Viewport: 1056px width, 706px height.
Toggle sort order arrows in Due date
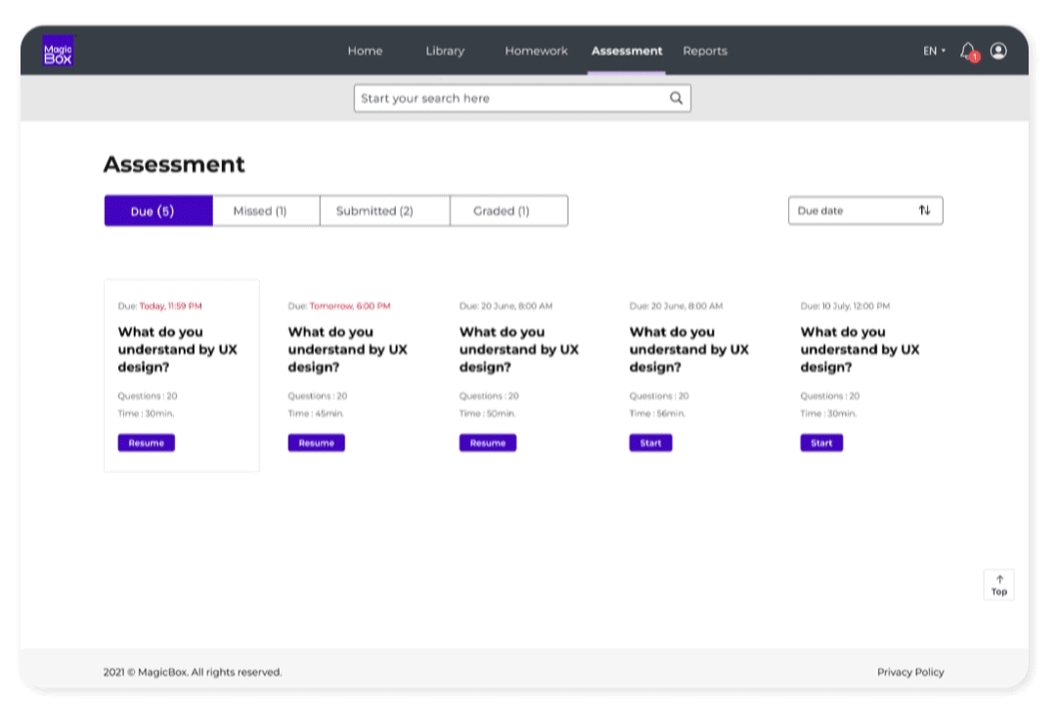[x=925, y=210]
